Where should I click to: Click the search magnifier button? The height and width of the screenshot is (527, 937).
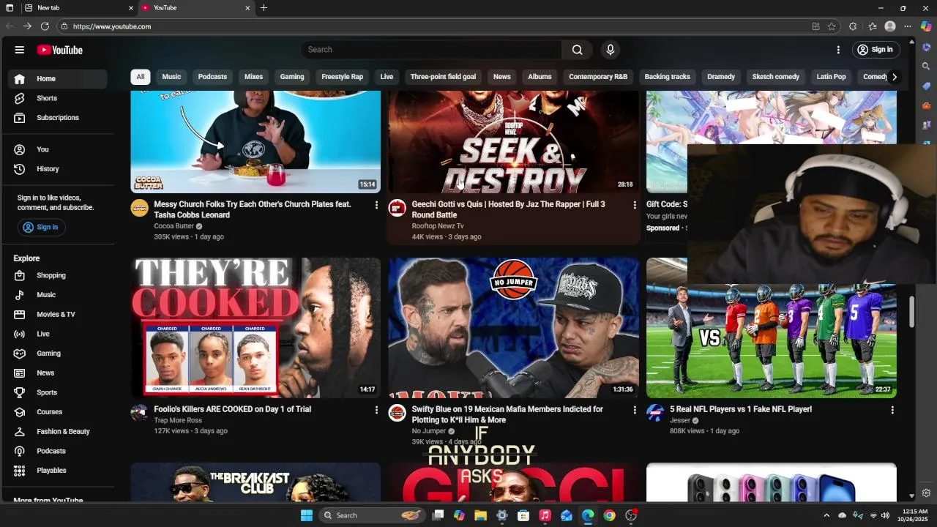[578, 50]
